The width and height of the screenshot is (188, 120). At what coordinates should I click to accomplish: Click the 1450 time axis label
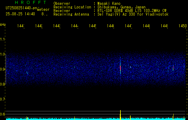[x=183, y=26]
